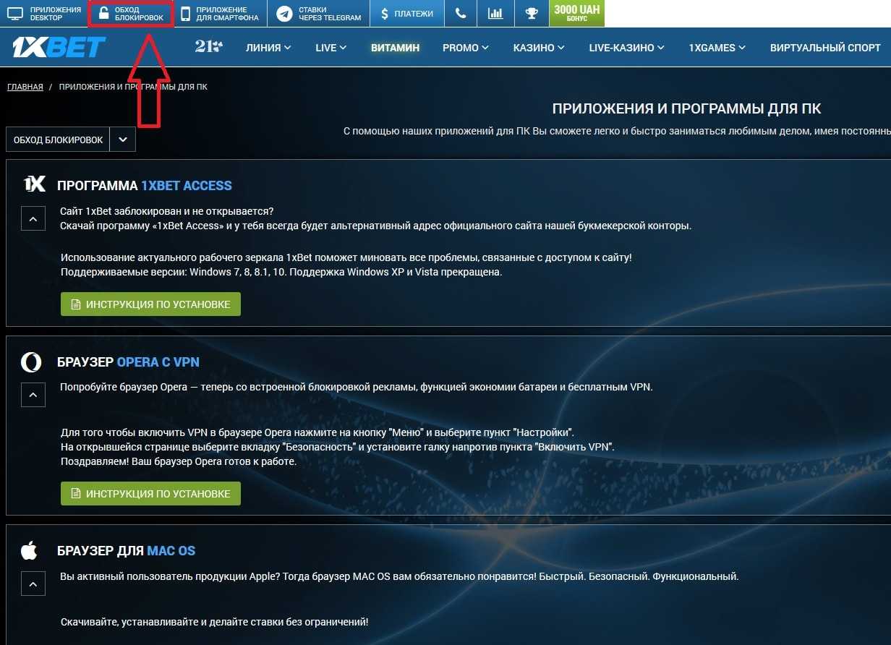Open КАЗИНО menu

[x=539, y=48]
